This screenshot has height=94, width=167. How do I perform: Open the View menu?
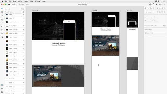tap(32, 1)
